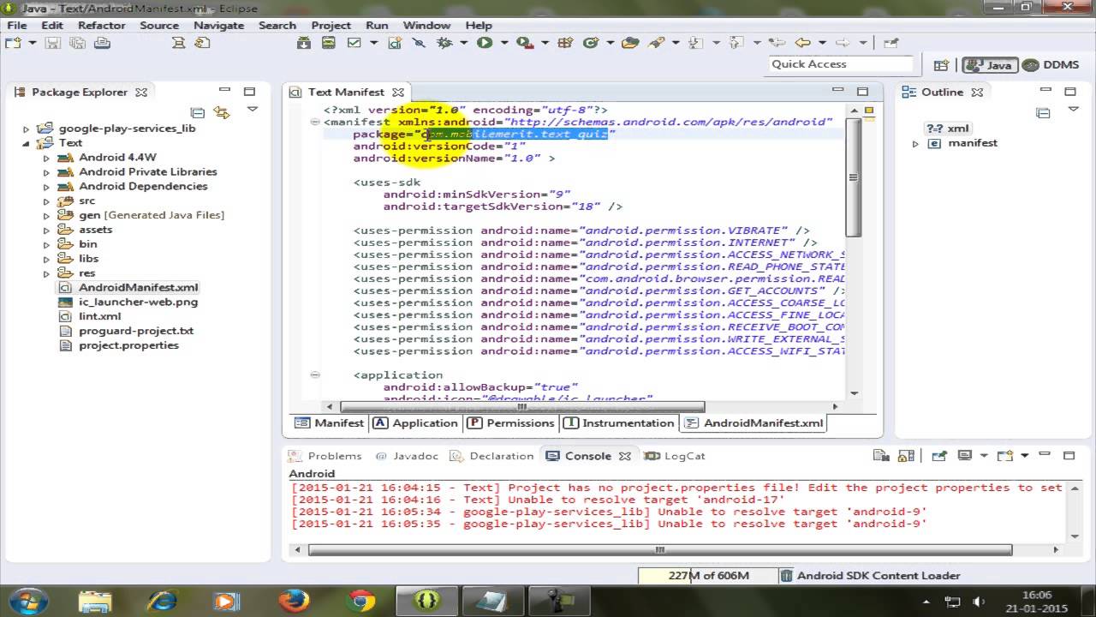Click the Android Lint checks icon

tap(354, 43)
